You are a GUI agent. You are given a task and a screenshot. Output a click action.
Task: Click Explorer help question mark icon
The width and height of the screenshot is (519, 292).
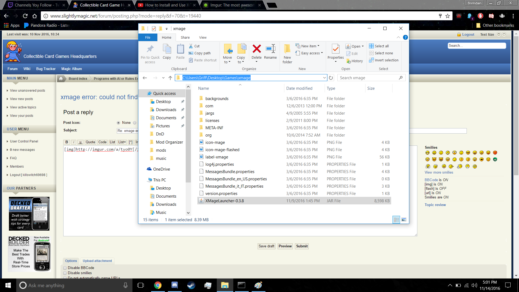(x=405, y=38)
